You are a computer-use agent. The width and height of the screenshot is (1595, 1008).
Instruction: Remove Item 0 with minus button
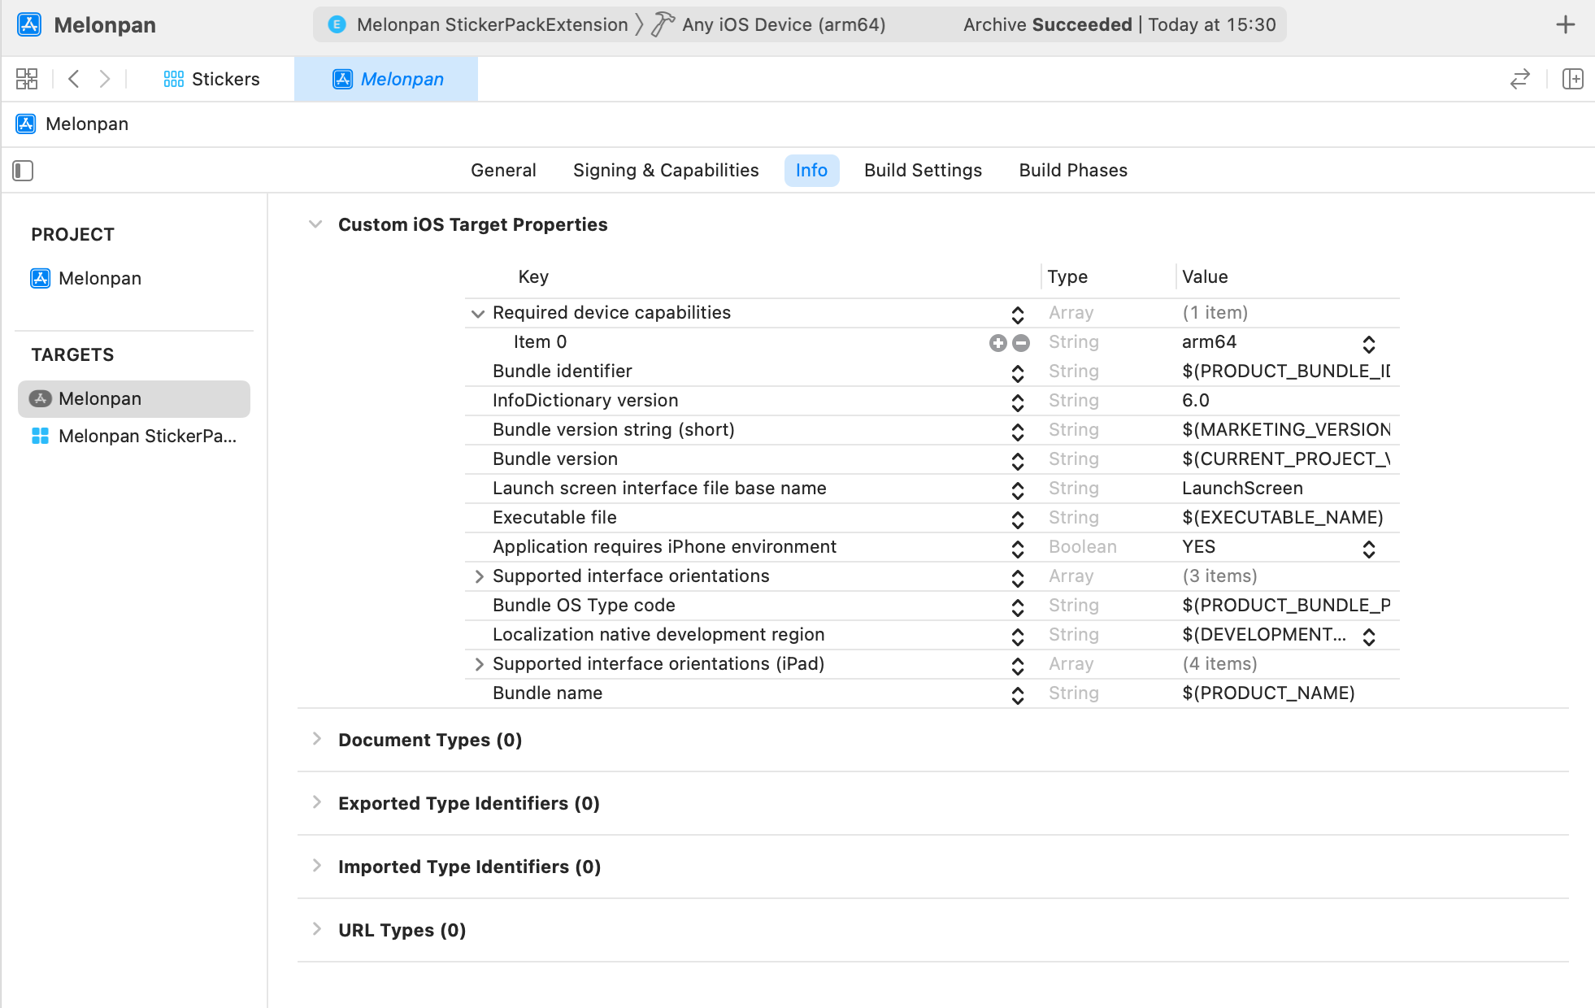[x=1021, y=343]
